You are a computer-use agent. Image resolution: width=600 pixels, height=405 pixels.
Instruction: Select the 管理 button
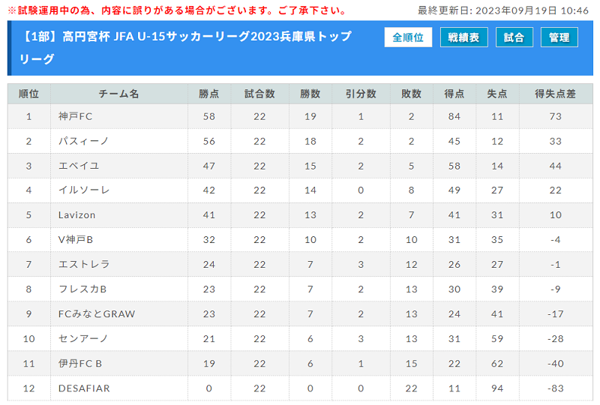coord(559,37)
